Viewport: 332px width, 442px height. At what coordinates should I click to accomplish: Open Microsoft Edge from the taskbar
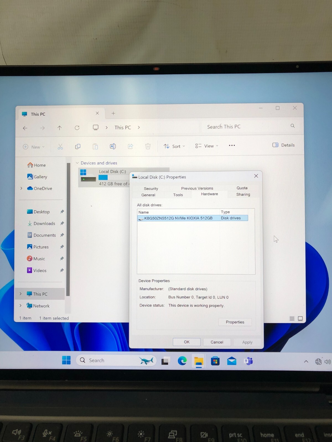pyautogui.click(x=182, y=361)
